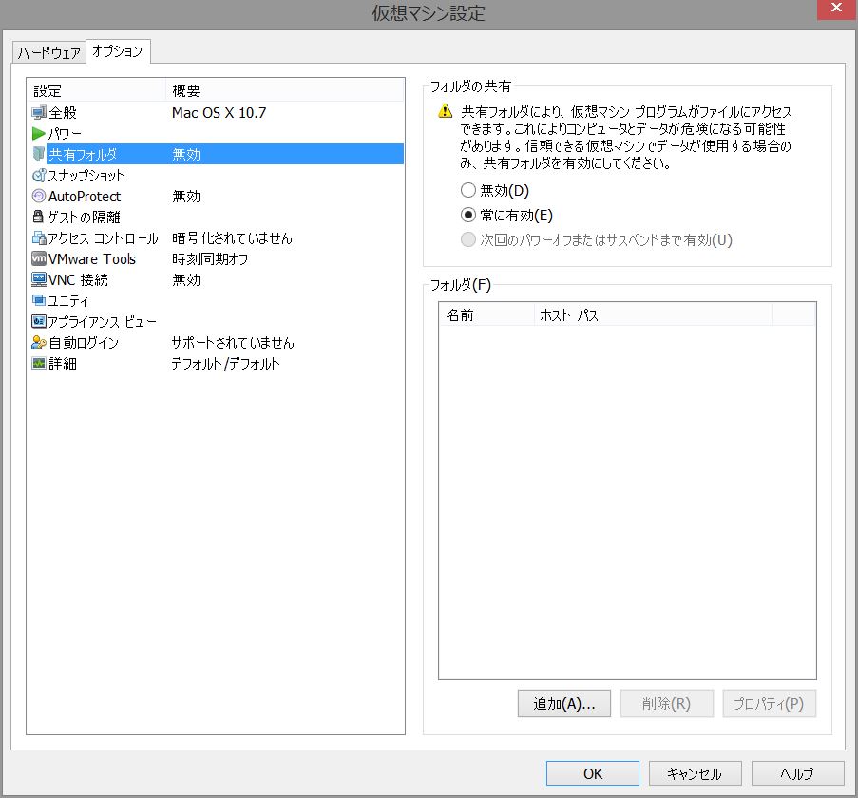858x798 pixels.
Task: Click the プロパティ(P) properties button
Action: click(x=769, y=703)
